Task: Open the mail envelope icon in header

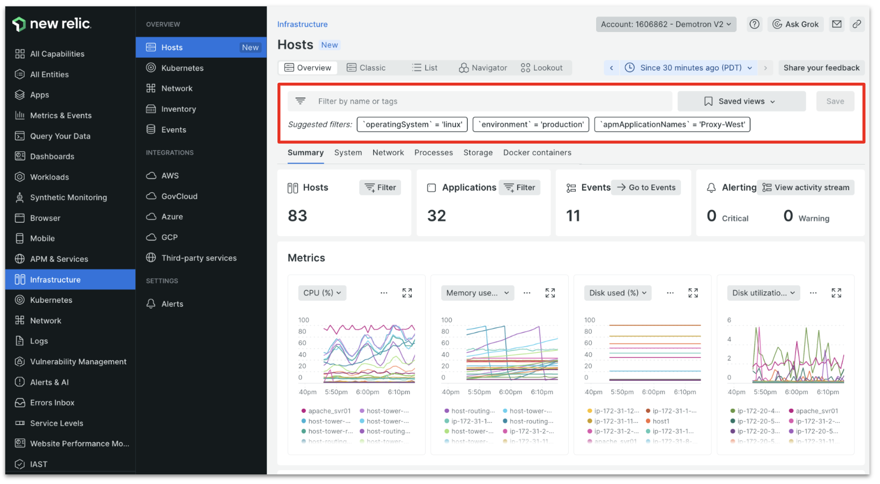Action: pyautogui.click(x=837, y=24)
